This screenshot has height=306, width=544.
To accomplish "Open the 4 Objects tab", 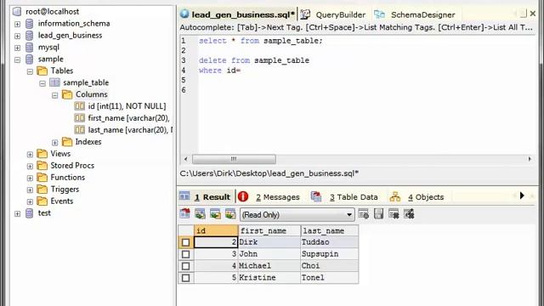I will click(x=417, y=196).
